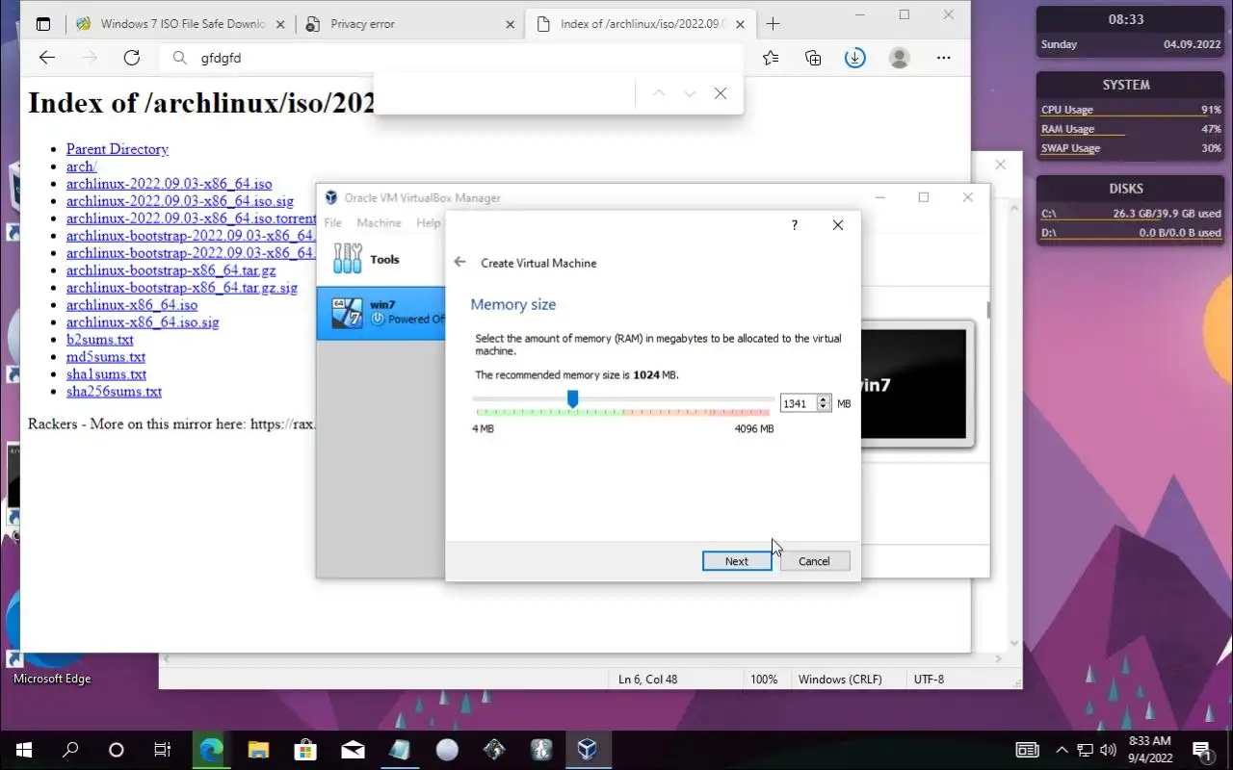Viewport: 1233px width, 770px height.
Task: Open the notification center icon
Action: (x=1201, y=750)
